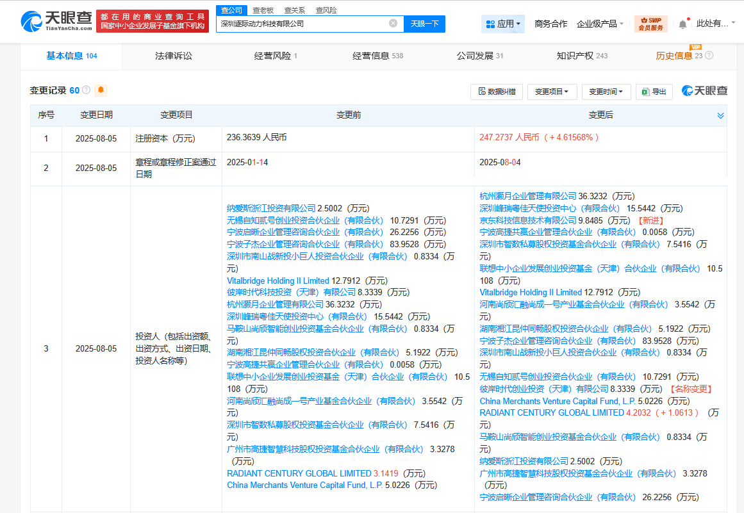Click the TianYanCha logo

coord(56,21)
